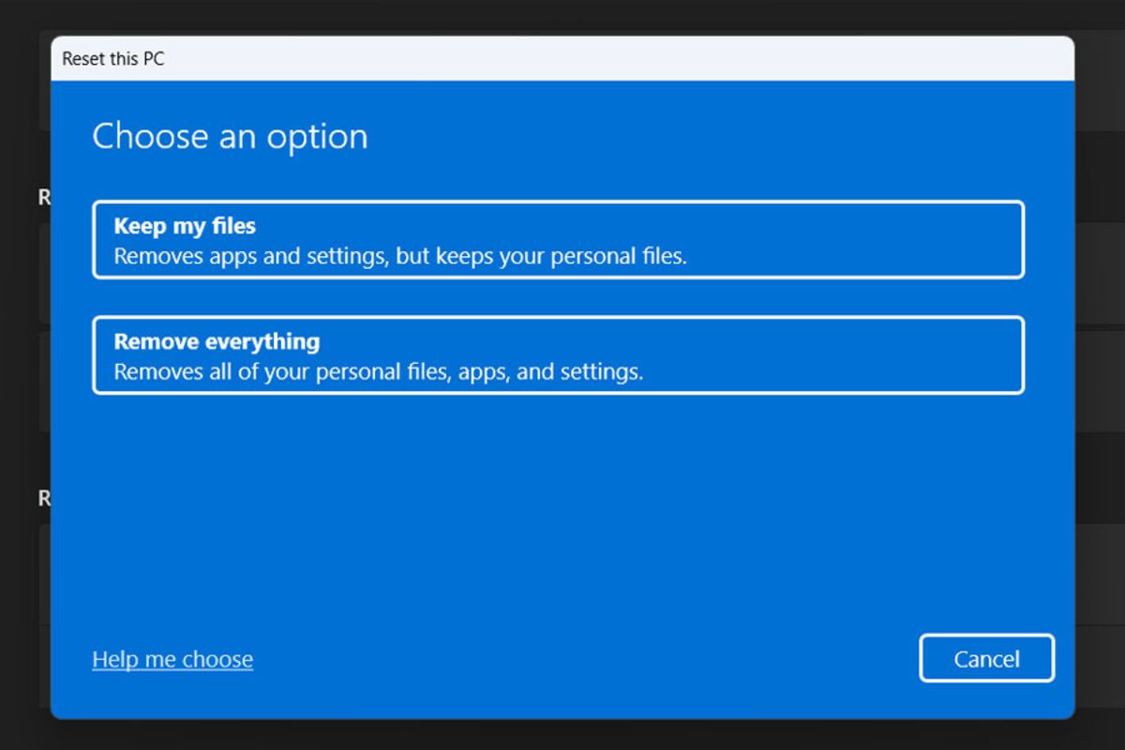Click the bold Keep my files label
The image size is (1125, 750).
pos(185,226)
